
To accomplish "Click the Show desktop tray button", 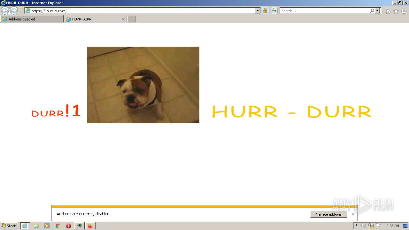I will (x=406, y=226).
